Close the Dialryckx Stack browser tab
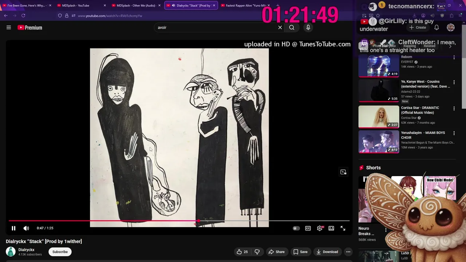The height and width of the screenshot is (262, 466). tap(214, 5)
